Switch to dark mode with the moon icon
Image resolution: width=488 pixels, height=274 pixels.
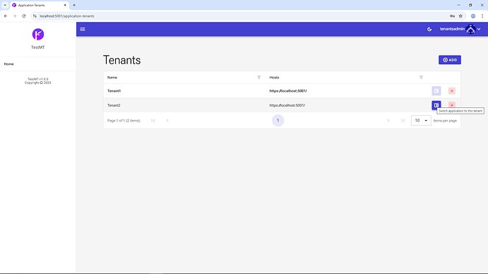429,29
